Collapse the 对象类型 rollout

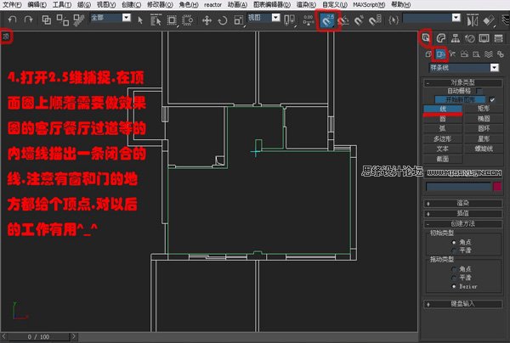point(462,82)
